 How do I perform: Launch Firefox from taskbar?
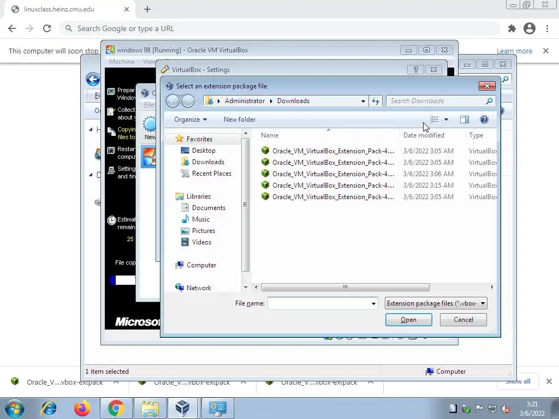coord(82,408)
